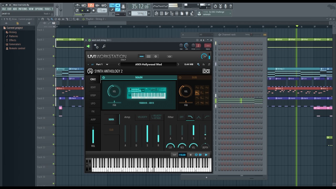Click the TAP tempo button
Viewport: 336px width, 189px height.
pyautogui.click(x=174, y=155)
